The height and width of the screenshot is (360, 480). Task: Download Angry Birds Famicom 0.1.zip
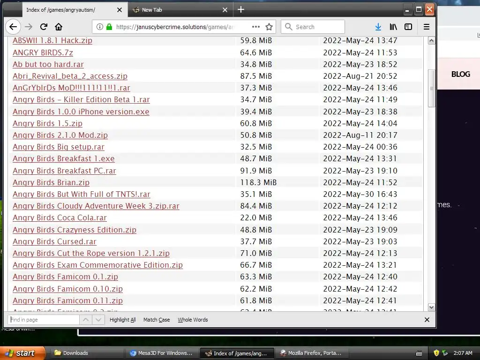(65, 277)
